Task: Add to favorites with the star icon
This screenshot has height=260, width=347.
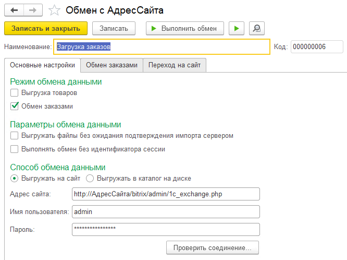Action: click(x=54, y=10)
